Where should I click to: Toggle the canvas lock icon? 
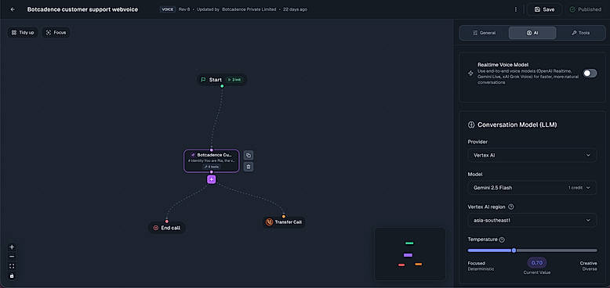[12, 276]
